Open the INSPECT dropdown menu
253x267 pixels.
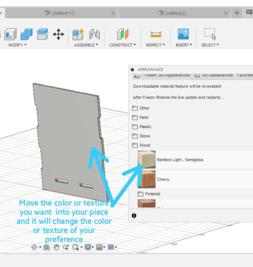[155, 45]
